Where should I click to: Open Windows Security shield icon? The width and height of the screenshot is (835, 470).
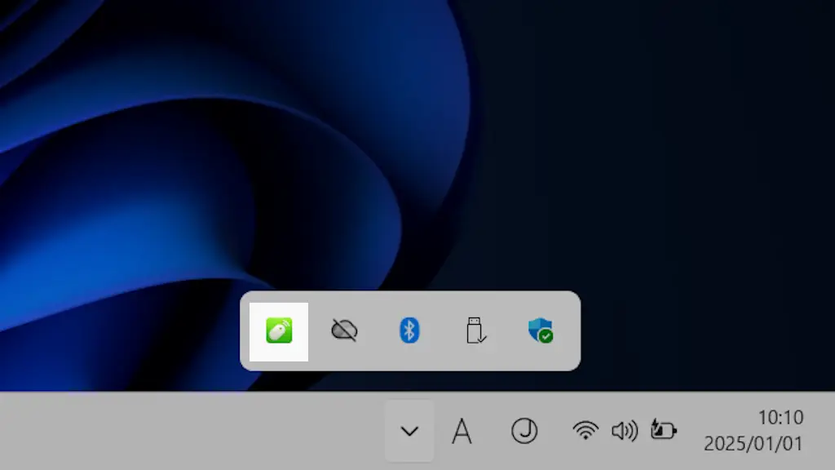coord(540,330)
